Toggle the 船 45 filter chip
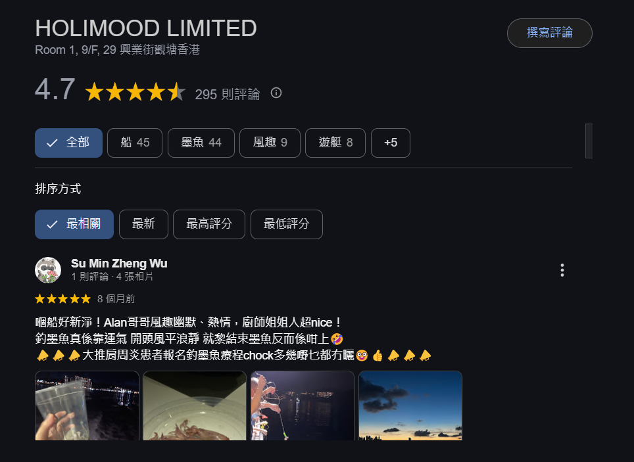This screenshot has height=462, width=634. click(x=135, y=143)
